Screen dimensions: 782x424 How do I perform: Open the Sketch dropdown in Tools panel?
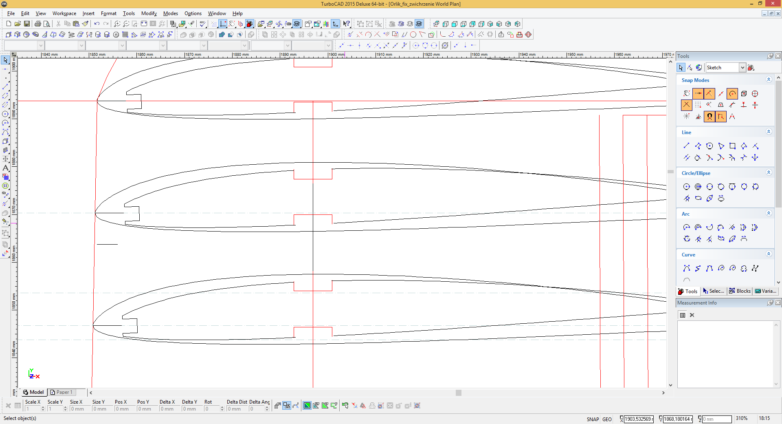point(742,68)
